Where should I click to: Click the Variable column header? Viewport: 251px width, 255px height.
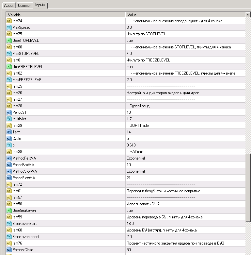(66, 15)
